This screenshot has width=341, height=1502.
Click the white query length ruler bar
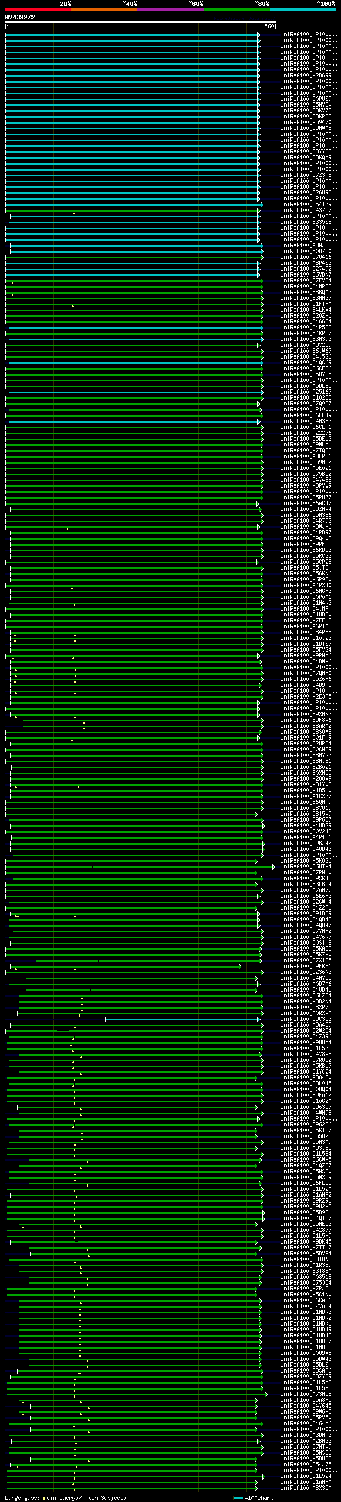point(141,21)
